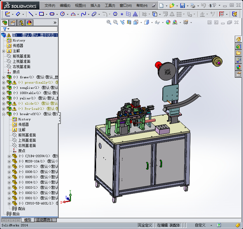Viewport: 243px width, 229px height.
Task: Click the Edit Appearance sphere icon
Action: tap(168, 22)
